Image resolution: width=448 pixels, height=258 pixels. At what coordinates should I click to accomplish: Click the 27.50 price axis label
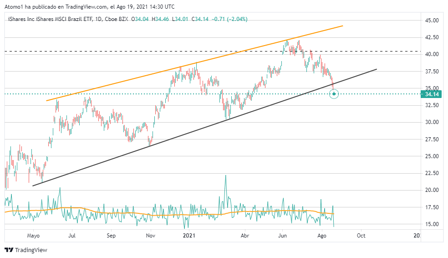[x=432, y=139]
